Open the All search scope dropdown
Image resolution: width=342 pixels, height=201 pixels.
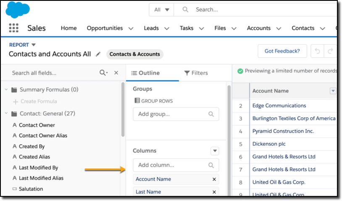(x=161, y=10)
